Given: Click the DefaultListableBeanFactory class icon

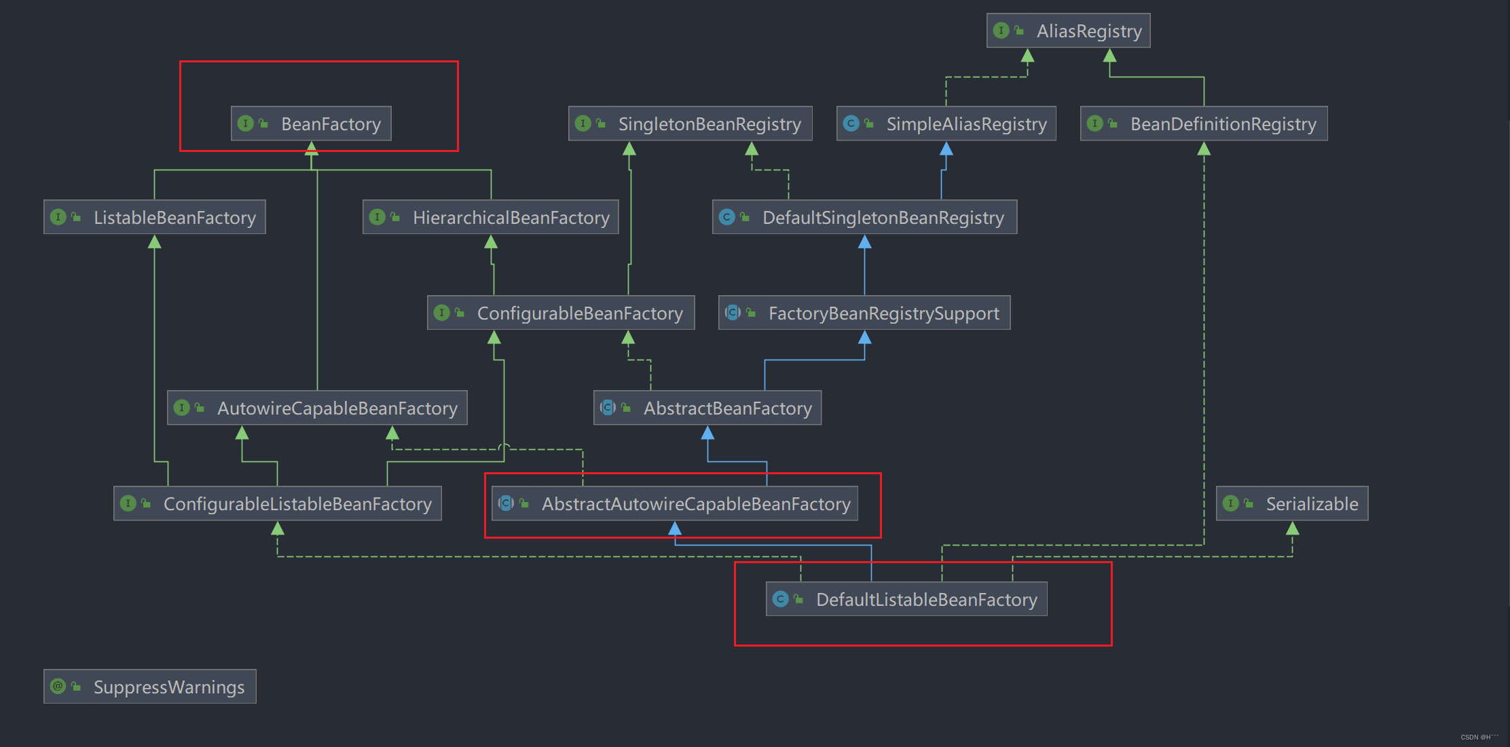Looking at the screenshot, I should pyautogui.click(x=781, y=599).
